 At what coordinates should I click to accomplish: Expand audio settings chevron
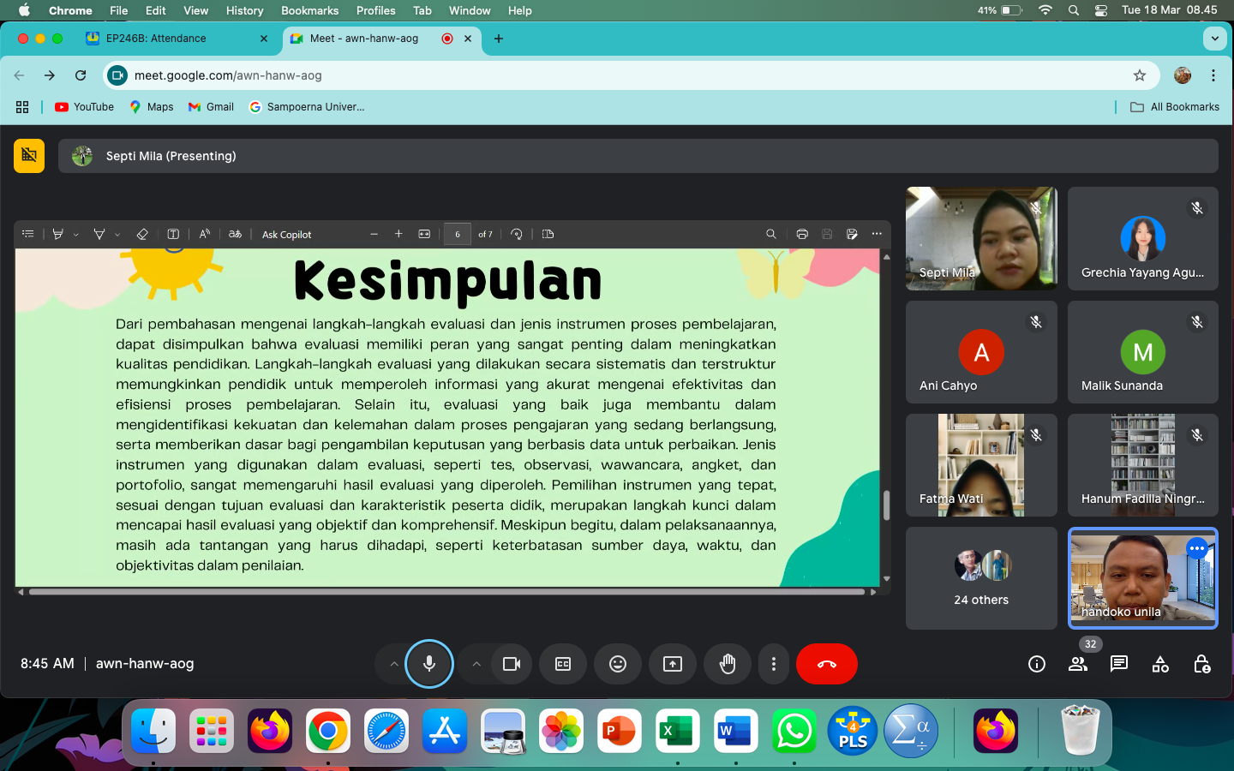point(393,664)
